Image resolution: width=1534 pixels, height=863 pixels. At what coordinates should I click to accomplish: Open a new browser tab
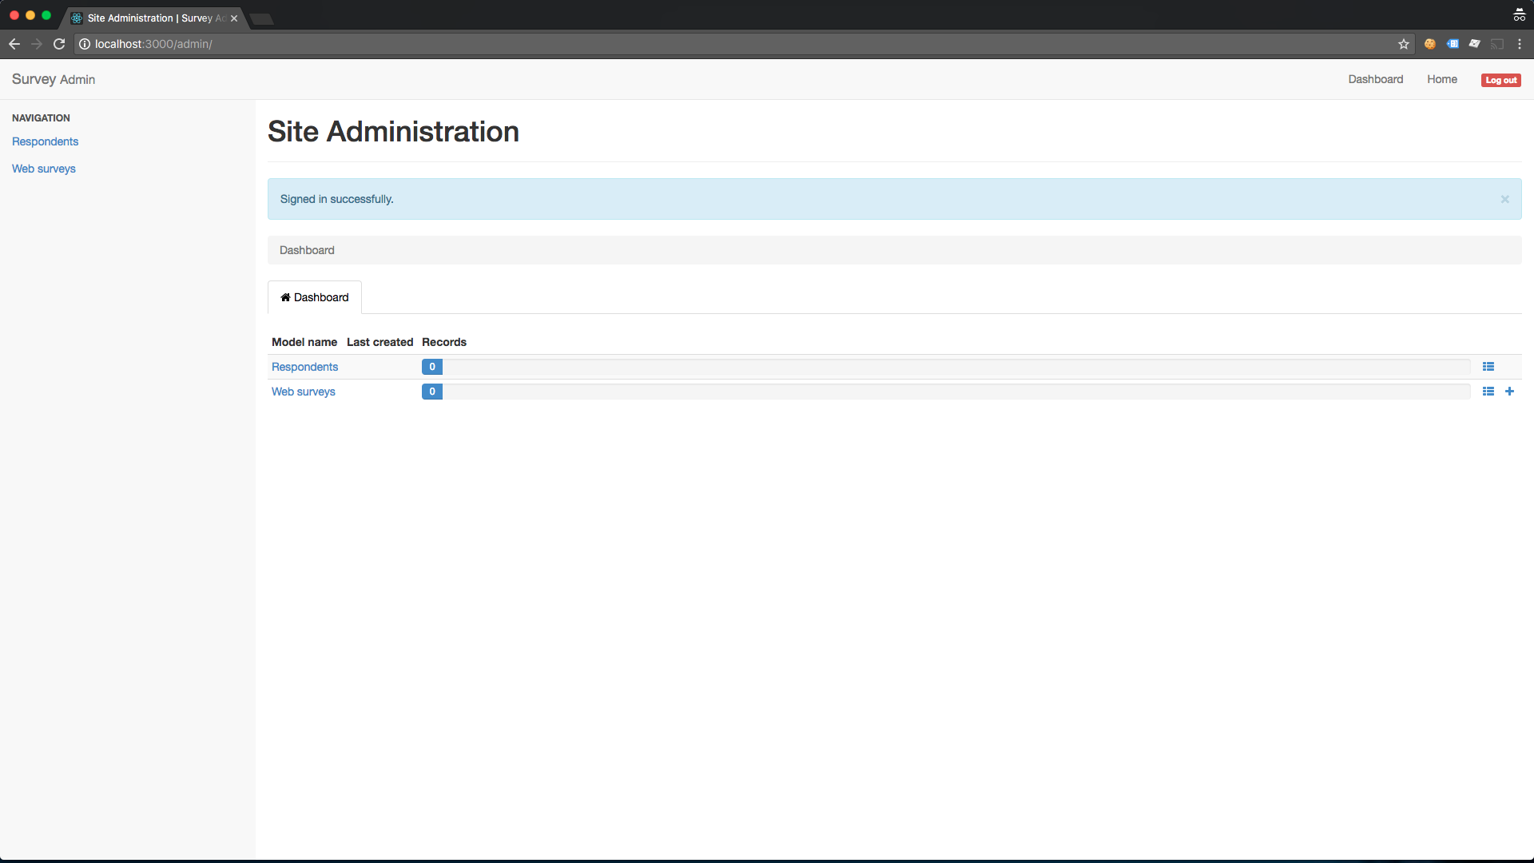[x=261, y=18]
